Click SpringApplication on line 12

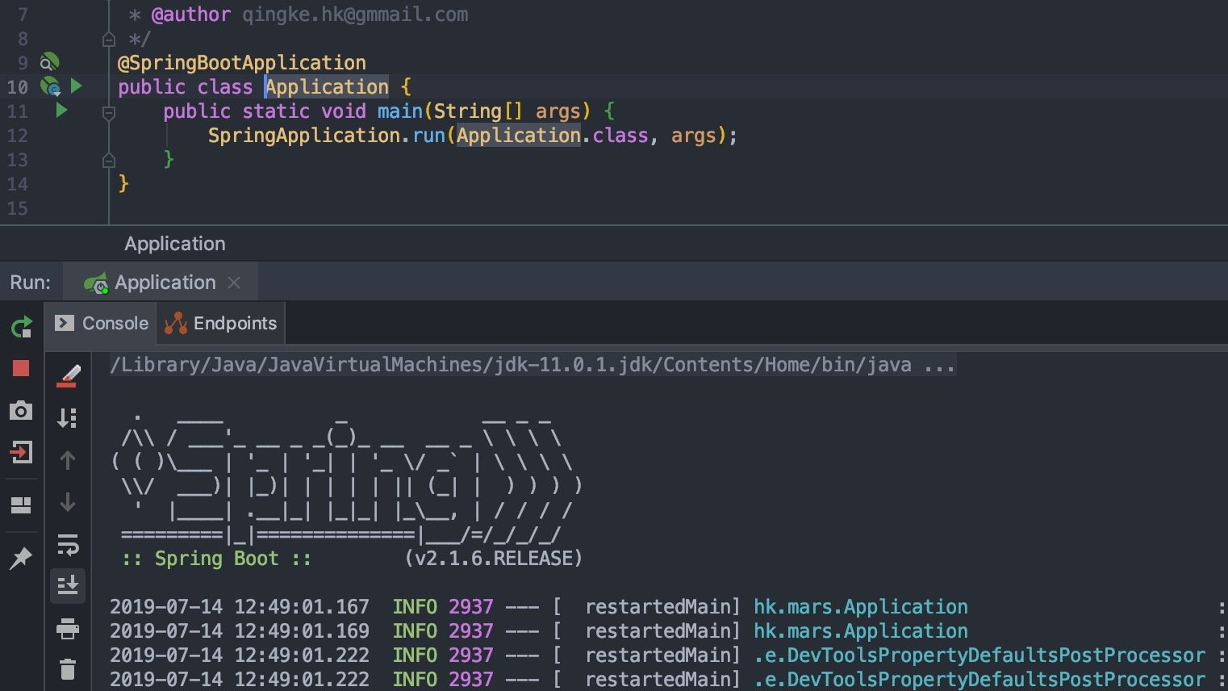(x=304, y=136)
